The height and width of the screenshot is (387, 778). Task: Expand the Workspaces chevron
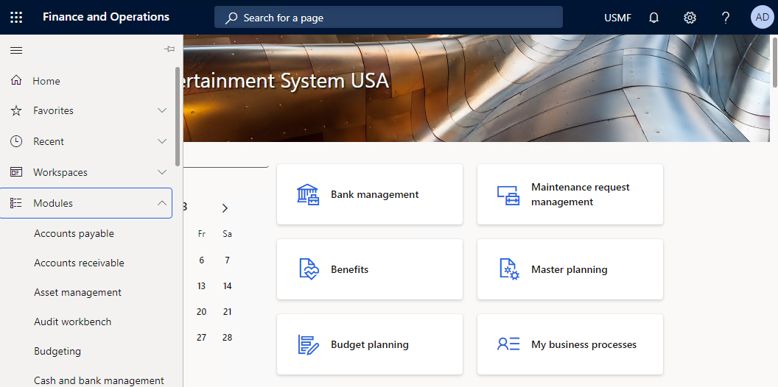click(x=162, y=172)
